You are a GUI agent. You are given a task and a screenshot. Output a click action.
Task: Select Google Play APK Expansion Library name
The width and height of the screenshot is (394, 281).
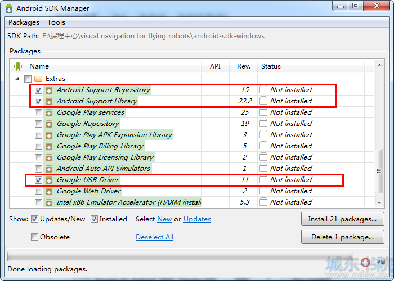coord(114,135)
